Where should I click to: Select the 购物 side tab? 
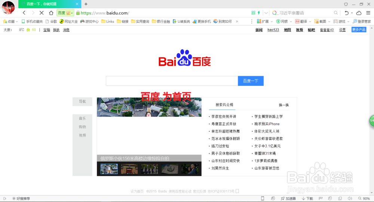[x=82, y=127]
